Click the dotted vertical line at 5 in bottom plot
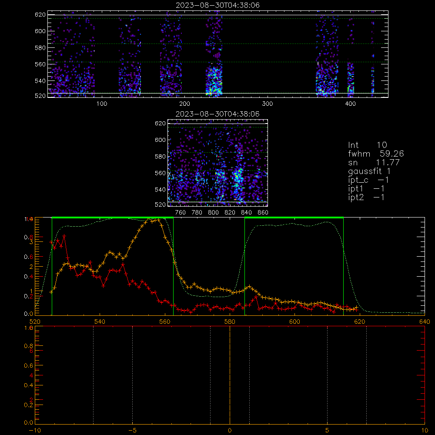435x435 pixels. pos(328,375)
